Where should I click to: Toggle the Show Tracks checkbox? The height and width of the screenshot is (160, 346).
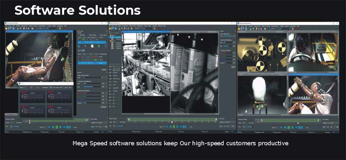point(99,35)
